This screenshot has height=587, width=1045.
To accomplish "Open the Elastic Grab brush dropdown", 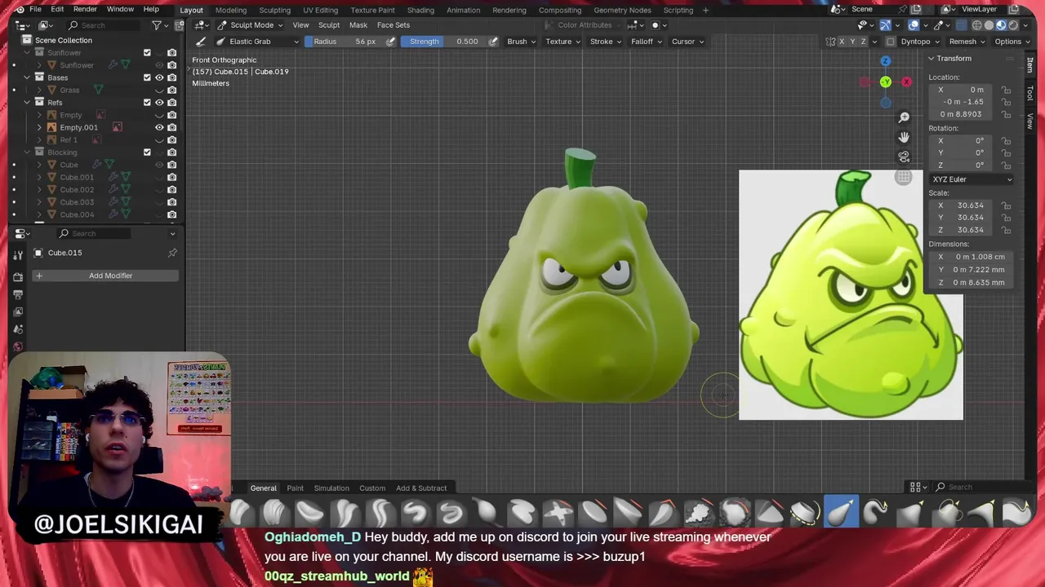I will (x=258, y=42).
